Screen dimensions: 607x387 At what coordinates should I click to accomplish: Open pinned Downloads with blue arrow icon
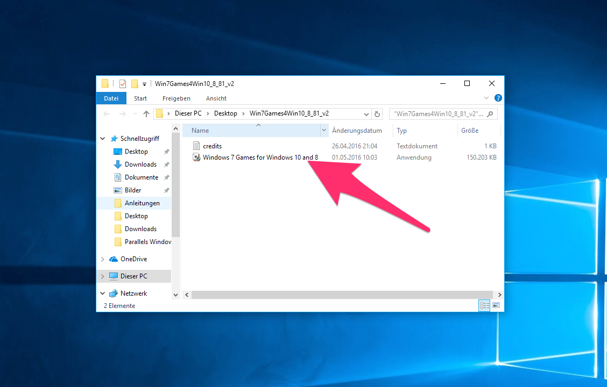pos(140,164)
